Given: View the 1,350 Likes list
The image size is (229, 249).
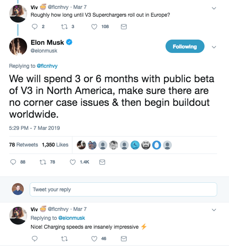Looking at the screenshot, I should pyautogui.click(x=55, y=145).
